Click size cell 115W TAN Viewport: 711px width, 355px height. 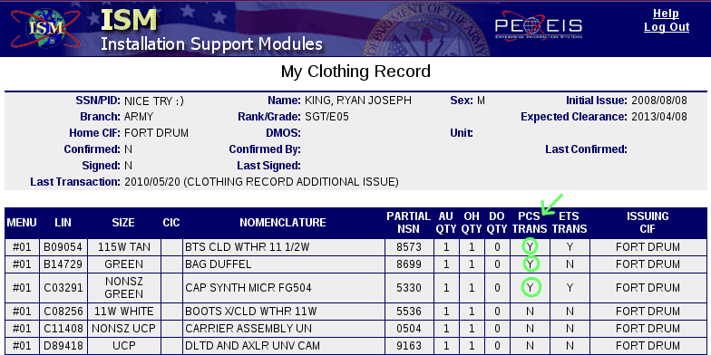tap(123, 247)
